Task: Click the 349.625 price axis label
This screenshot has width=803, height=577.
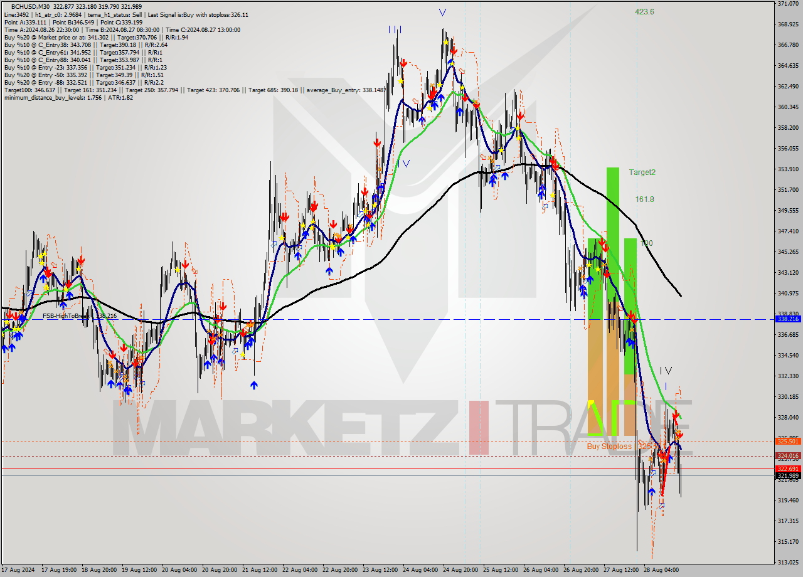Action: pos(788,211)
